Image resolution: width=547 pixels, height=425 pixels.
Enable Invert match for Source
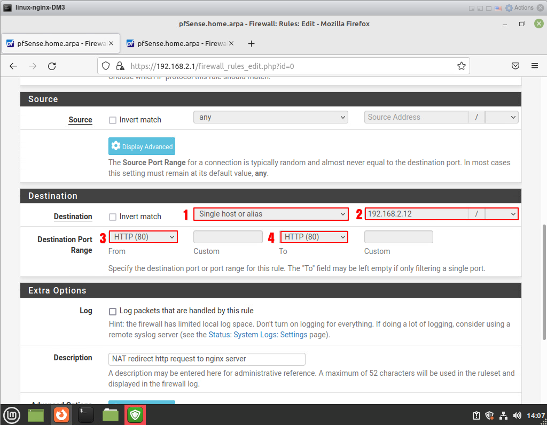(x=113, y=120)
